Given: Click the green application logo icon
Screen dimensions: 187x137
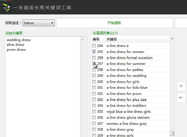Looking at the screenshot, I should (x=7, y=7).
